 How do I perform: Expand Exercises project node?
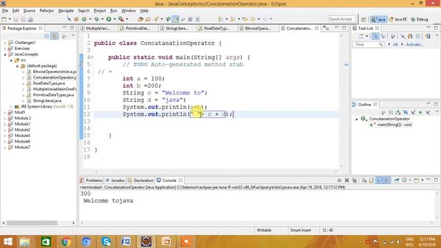(5, 49)
